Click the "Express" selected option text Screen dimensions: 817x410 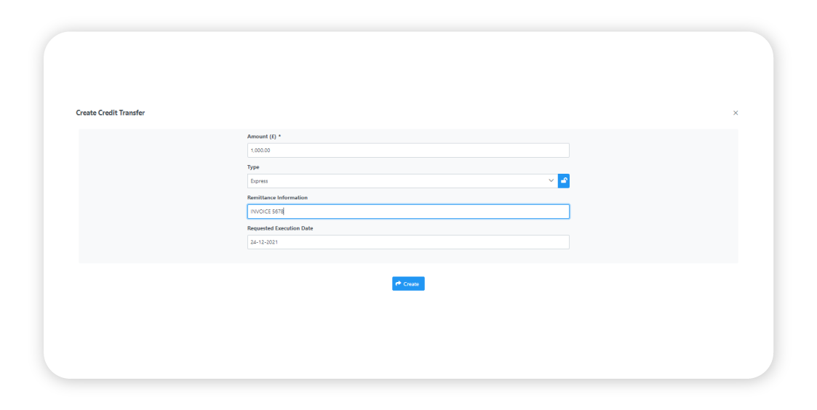point(259,181)
